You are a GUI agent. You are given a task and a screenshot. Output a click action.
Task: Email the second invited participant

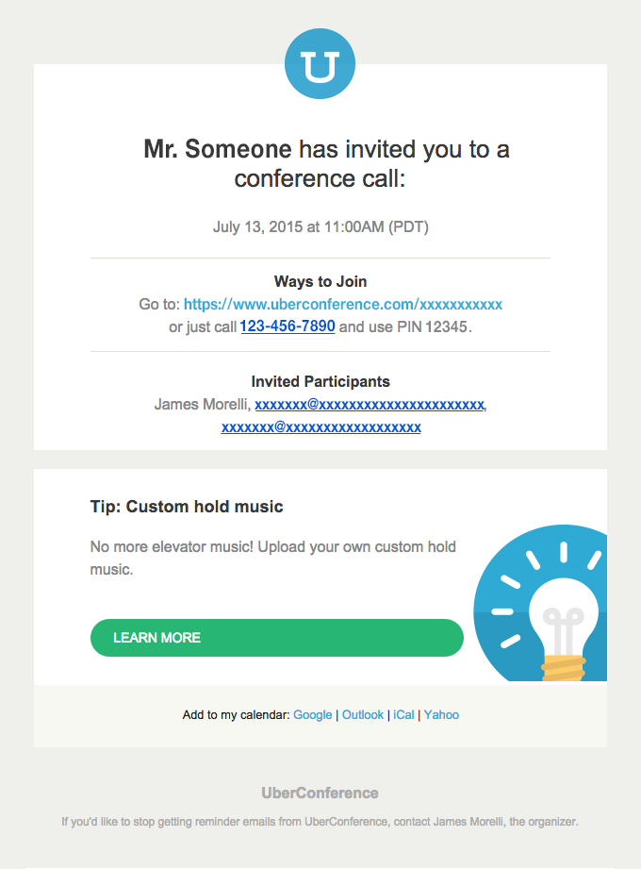pyautogui.click(x=320, y=426)
